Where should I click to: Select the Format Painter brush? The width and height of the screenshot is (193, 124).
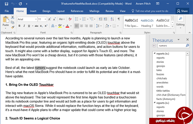(13, 27)
